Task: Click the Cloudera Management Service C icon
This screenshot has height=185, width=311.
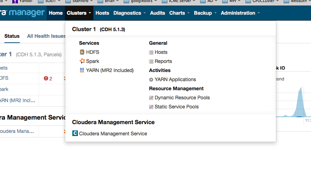Action: pyautogui.click(x=75, y=133)
